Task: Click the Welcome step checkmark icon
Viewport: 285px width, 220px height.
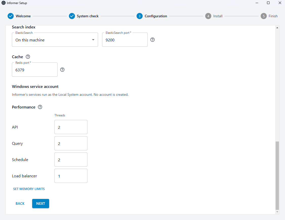Action: pyautogui.click(x=11, y=16)
